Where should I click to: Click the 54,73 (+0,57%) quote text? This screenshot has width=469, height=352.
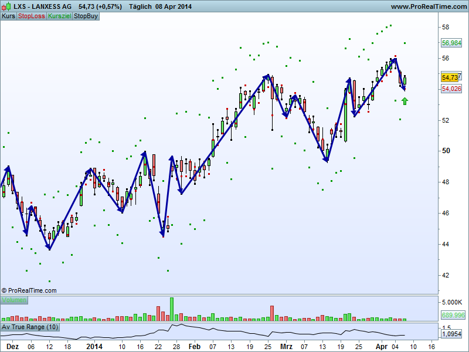(x=100, y=6)
